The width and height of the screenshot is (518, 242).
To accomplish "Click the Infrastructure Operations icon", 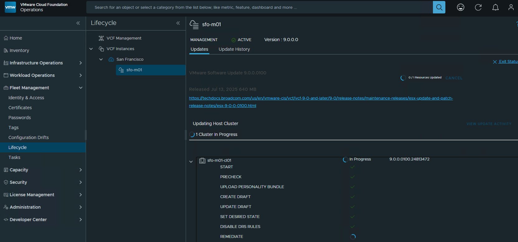I will tap(6, 63).
